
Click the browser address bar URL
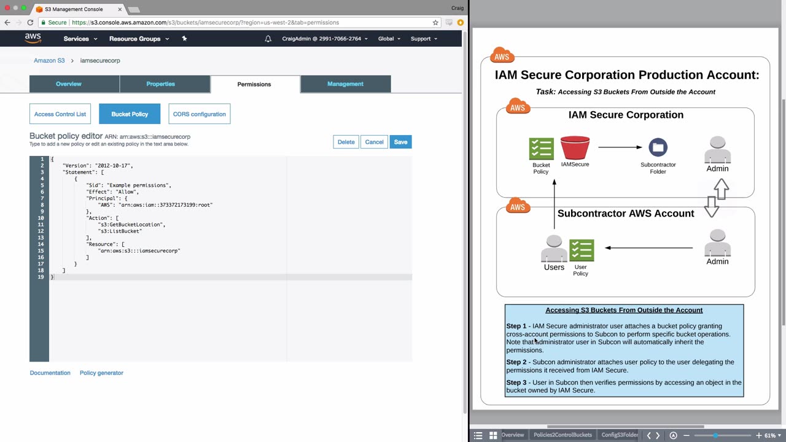point(206,23)
